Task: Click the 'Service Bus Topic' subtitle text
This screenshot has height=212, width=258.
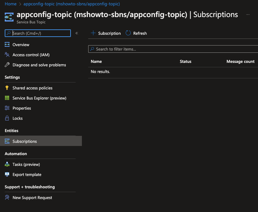Action: tap(31, 22)
